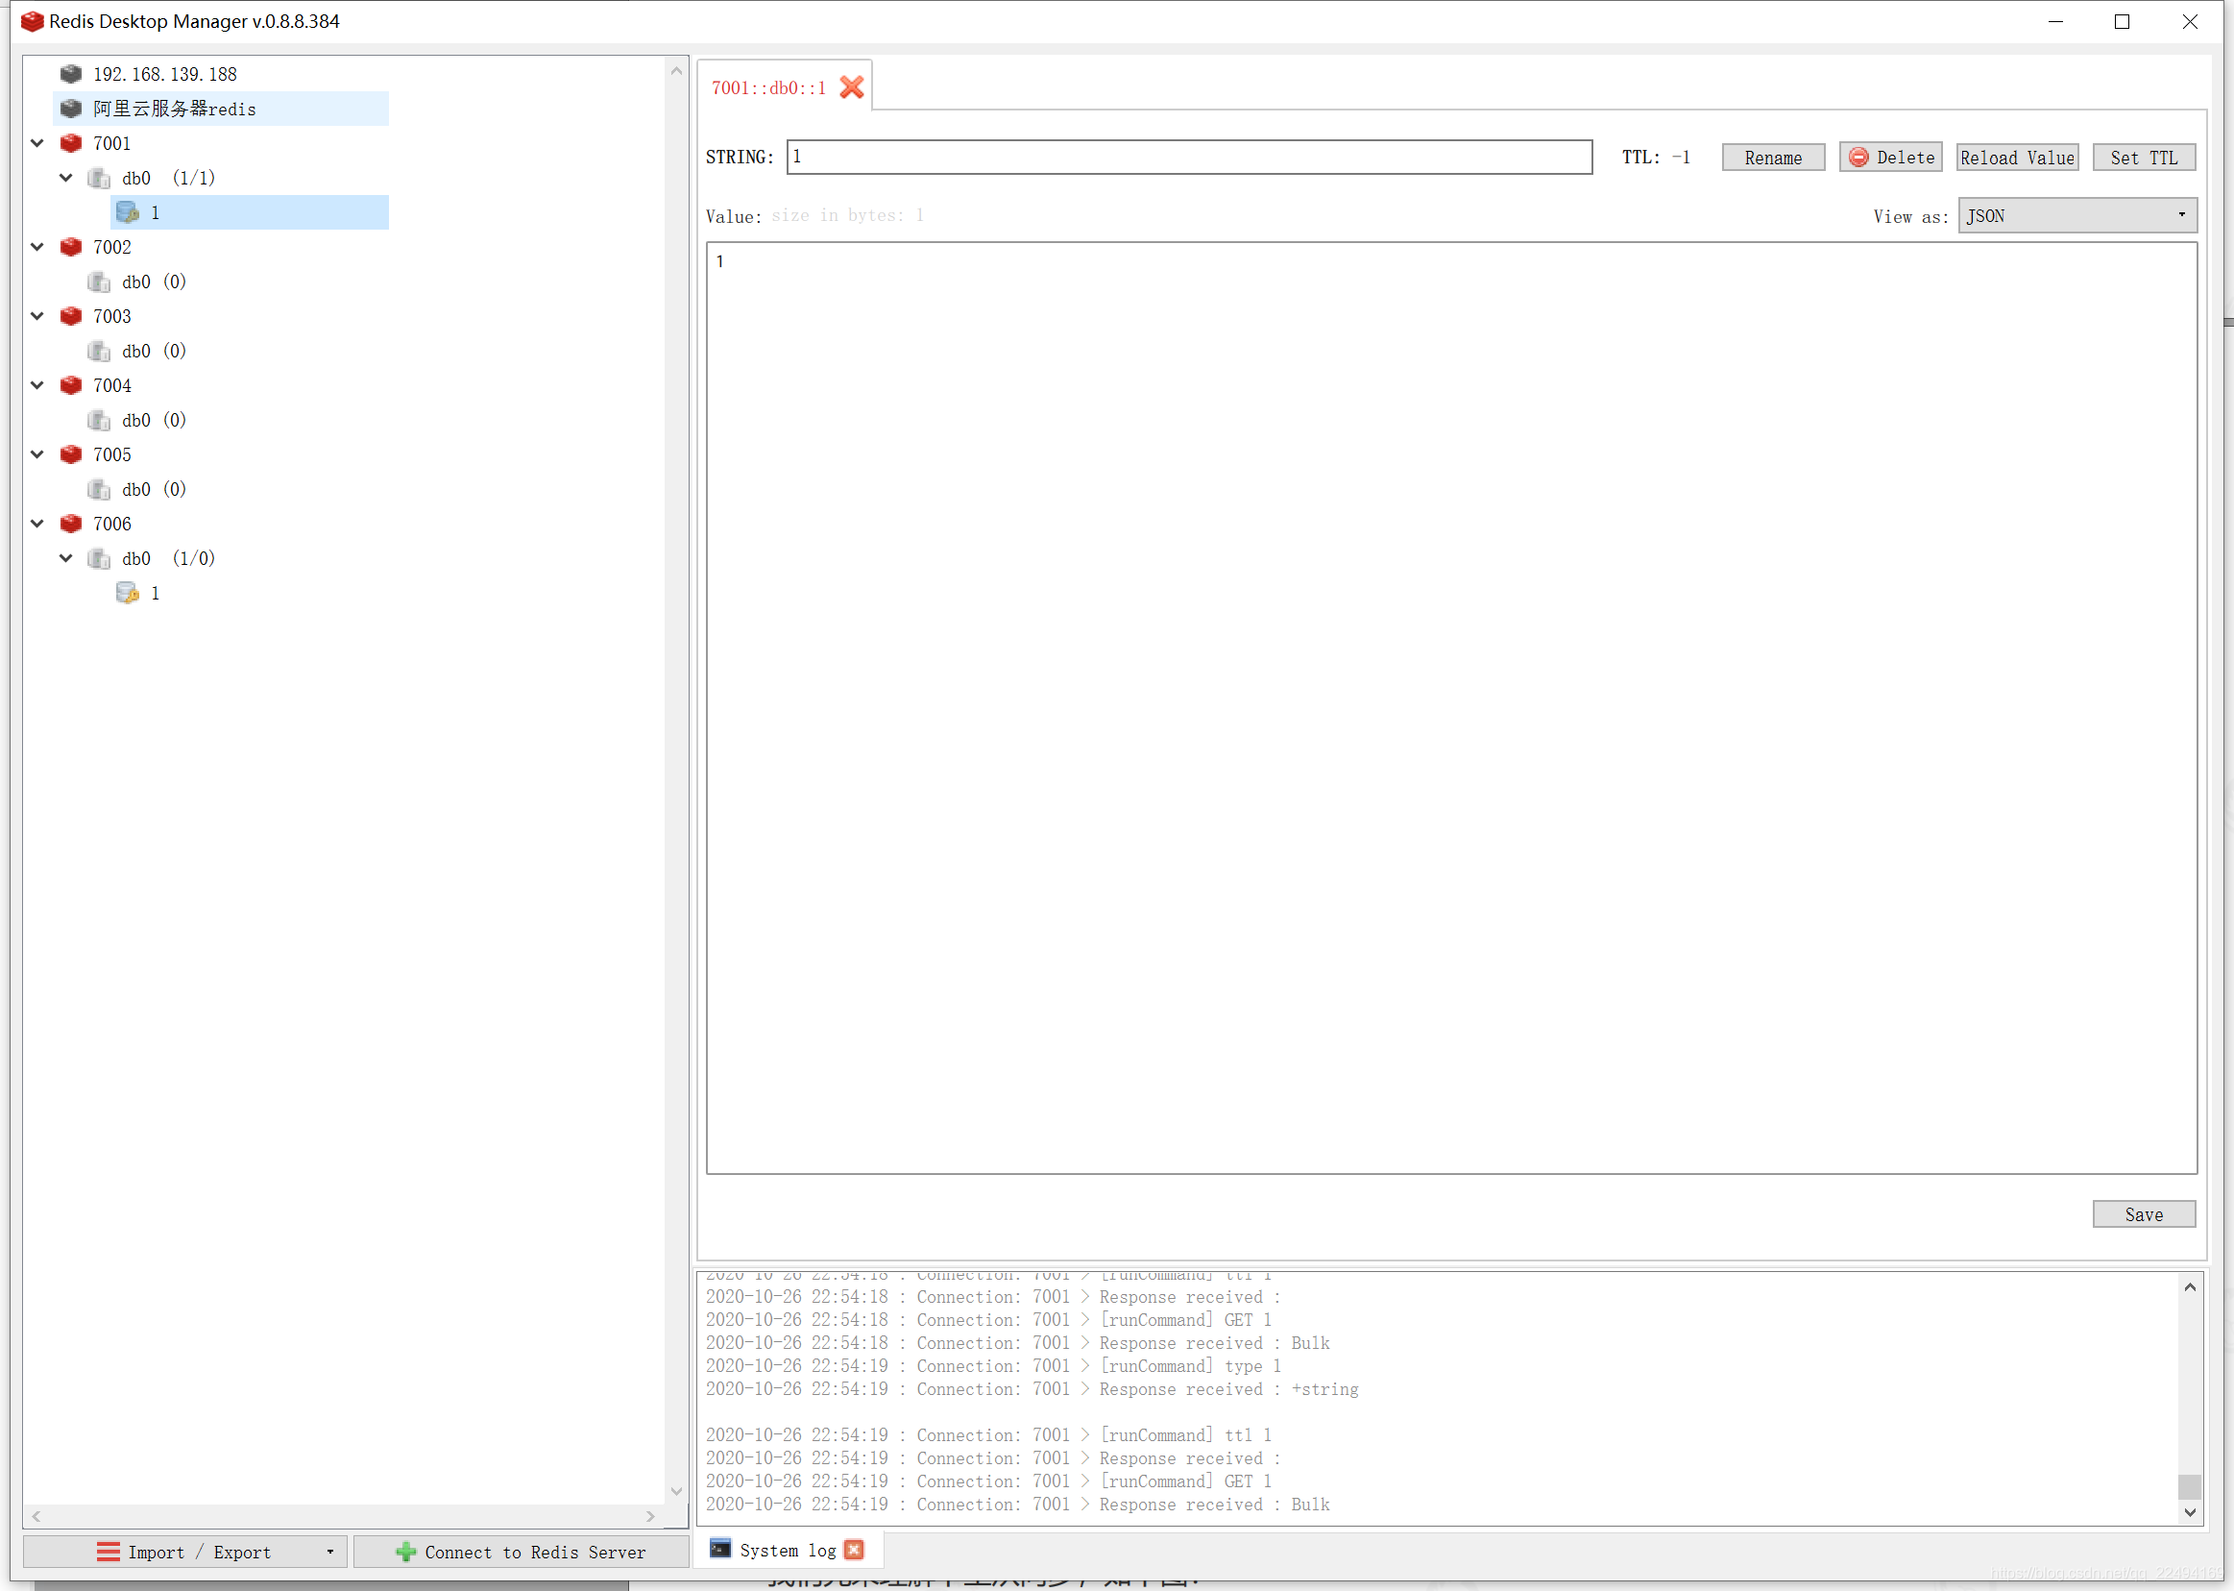2234x1591 pixels.
Task: Click inside the value editor text area
Action: pos(1451,707)
